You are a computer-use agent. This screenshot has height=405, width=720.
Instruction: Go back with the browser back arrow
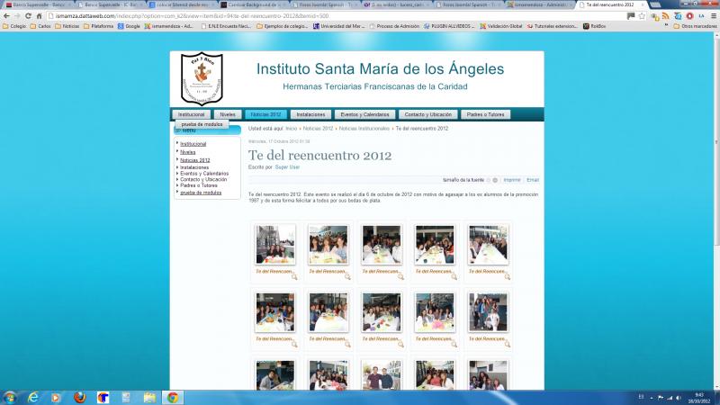[6, 16]
